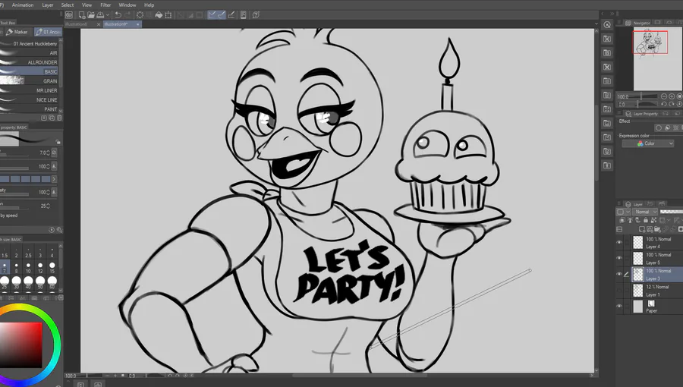Show Layer 1 via visibility box
The width and height of the screenshot is (683, 387).
[x=619, y=291]
